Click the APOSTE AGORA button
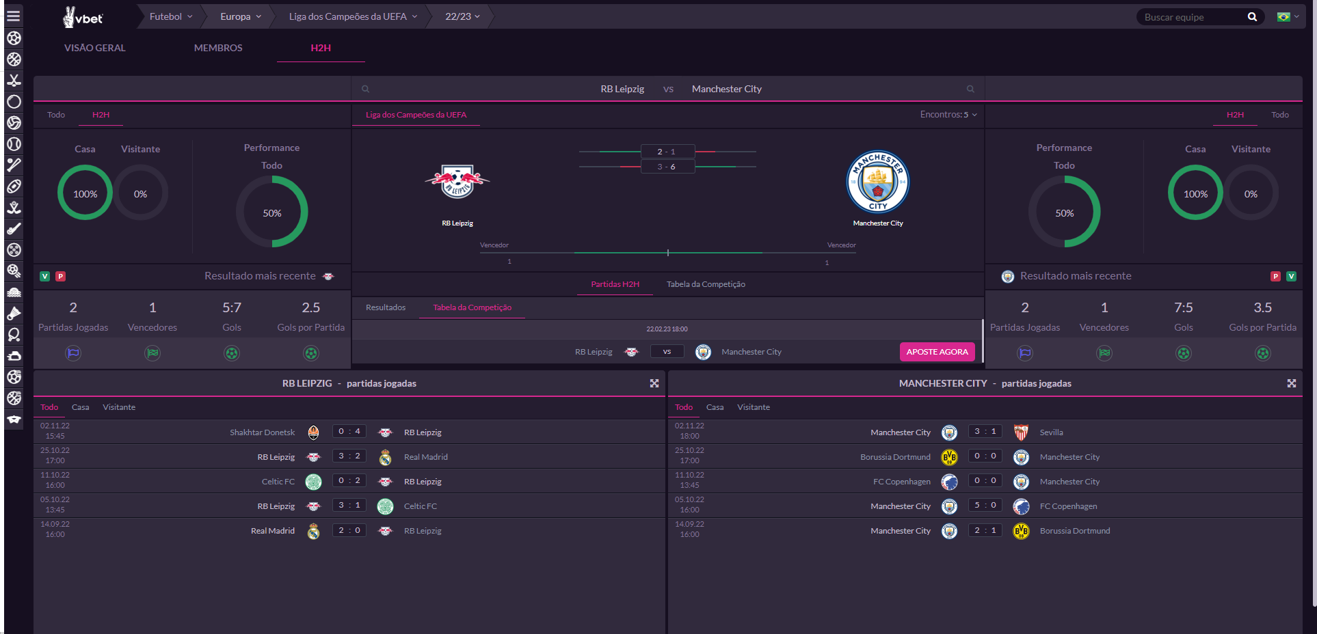1317x634 pixels. pos(937,352)
